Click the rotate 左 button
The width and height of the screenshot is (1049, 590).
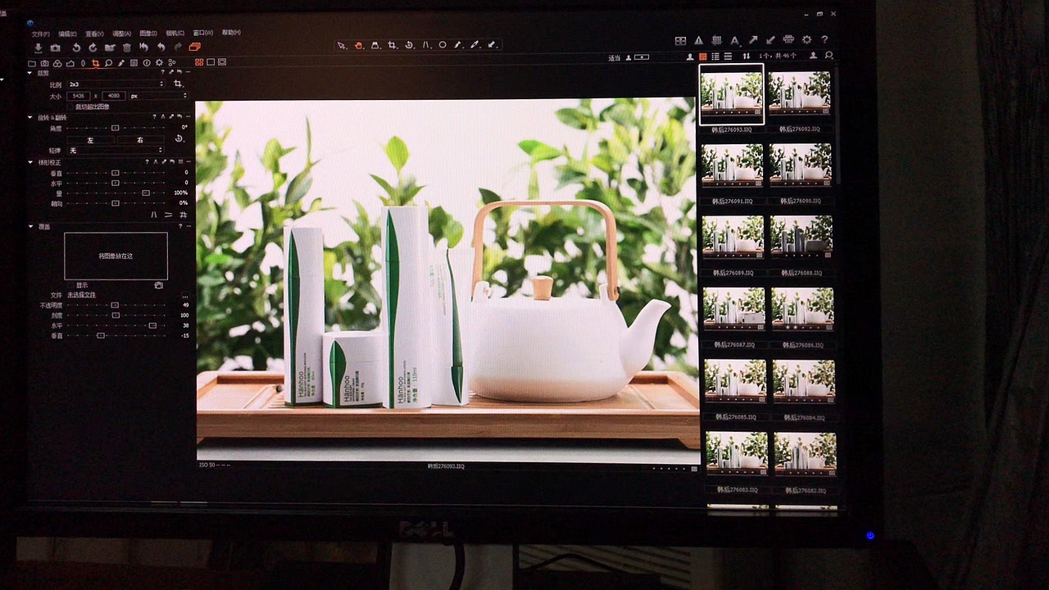pyautogui.click(x=91, y=140)
